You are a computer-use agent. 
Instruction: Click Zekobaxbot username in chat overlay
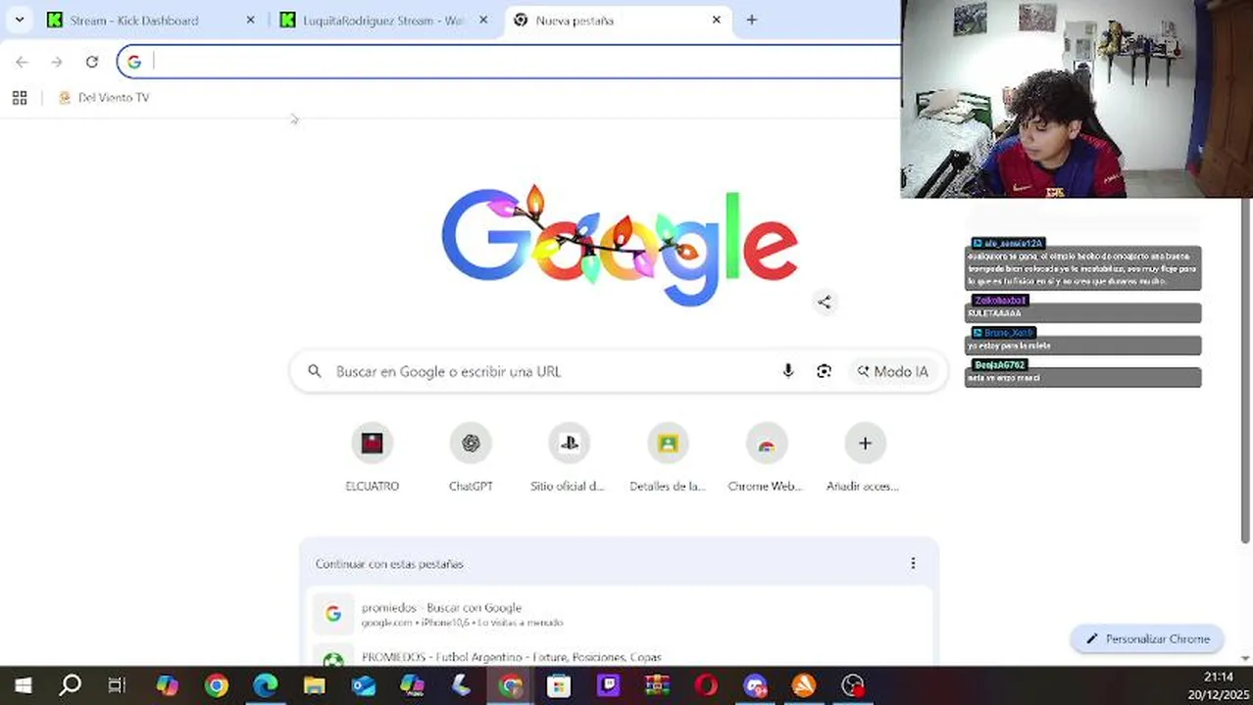coord(1000,300)
